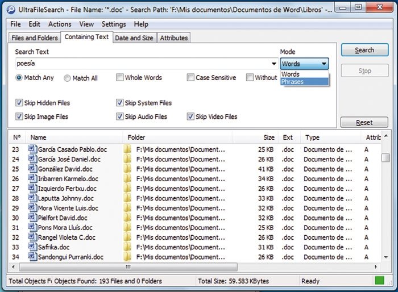
Task: Click Word icon of Pielfort David.doc
Action: click(x=32, y=217)
